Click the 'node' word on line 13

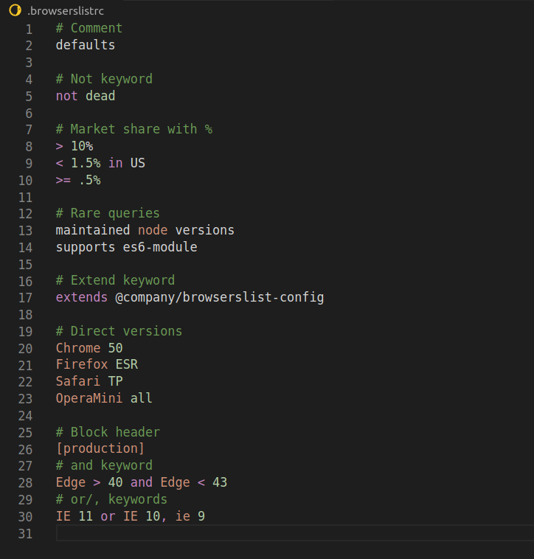(153, 230)
